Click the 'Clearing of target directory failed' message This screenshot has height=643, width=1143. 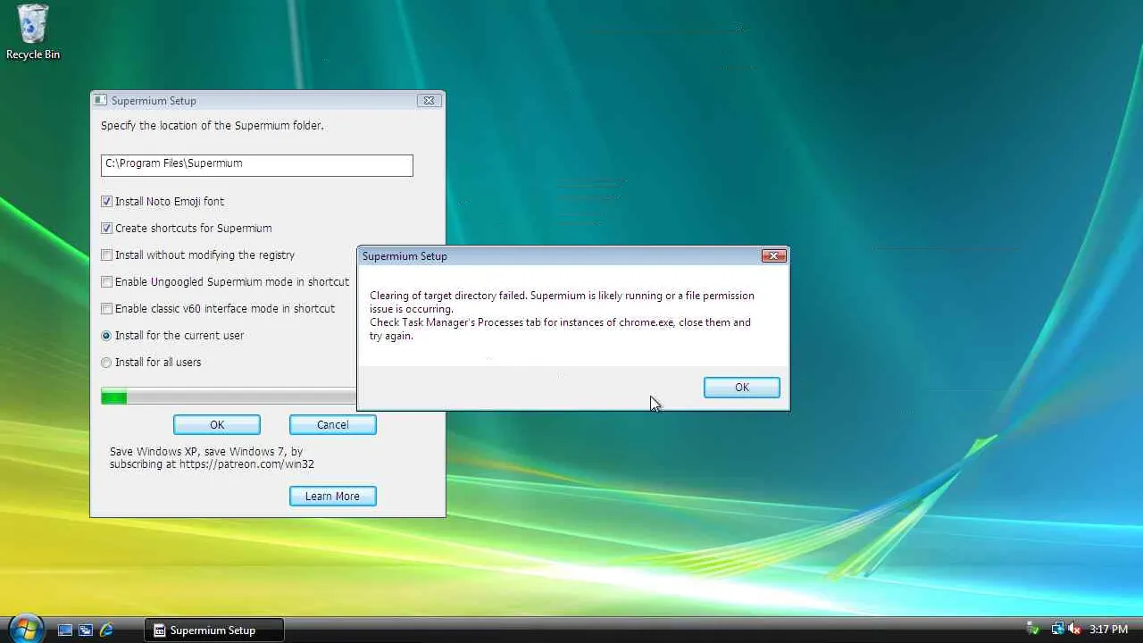coord(562,302)
